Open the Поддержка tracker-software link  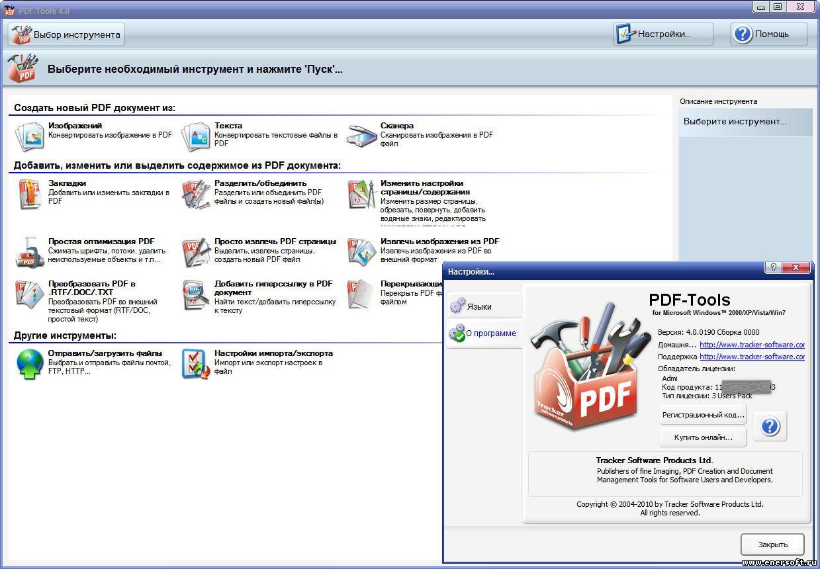coord(752,357)
